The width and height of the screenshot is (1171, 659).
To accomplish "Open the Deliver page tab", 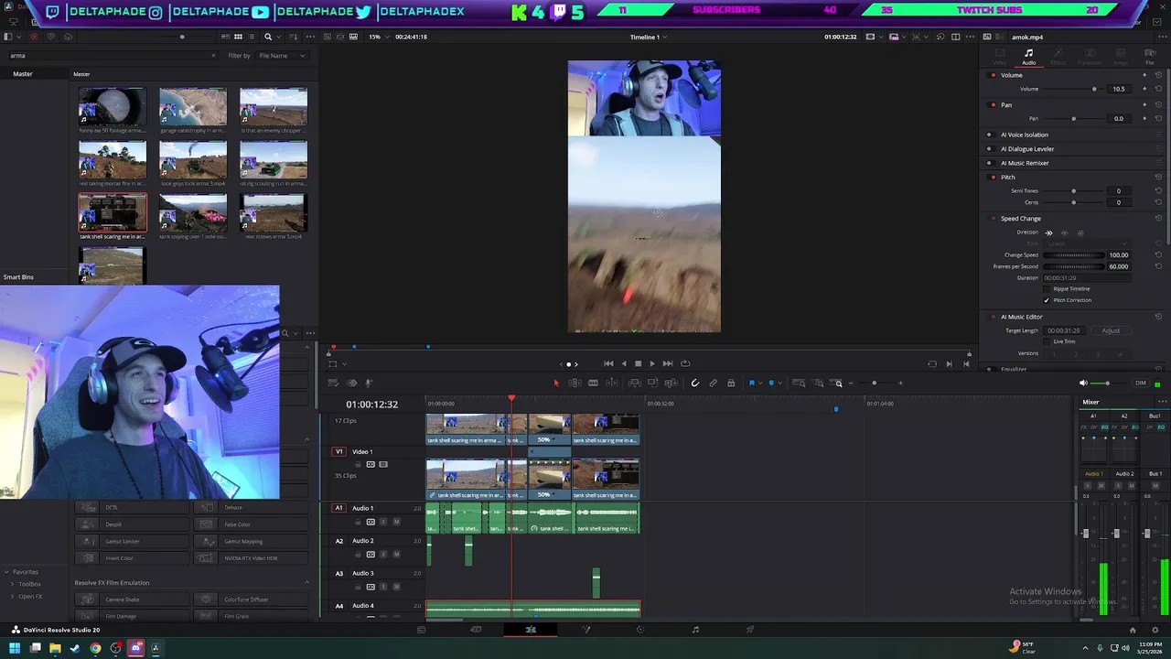I will pos(750,630).
